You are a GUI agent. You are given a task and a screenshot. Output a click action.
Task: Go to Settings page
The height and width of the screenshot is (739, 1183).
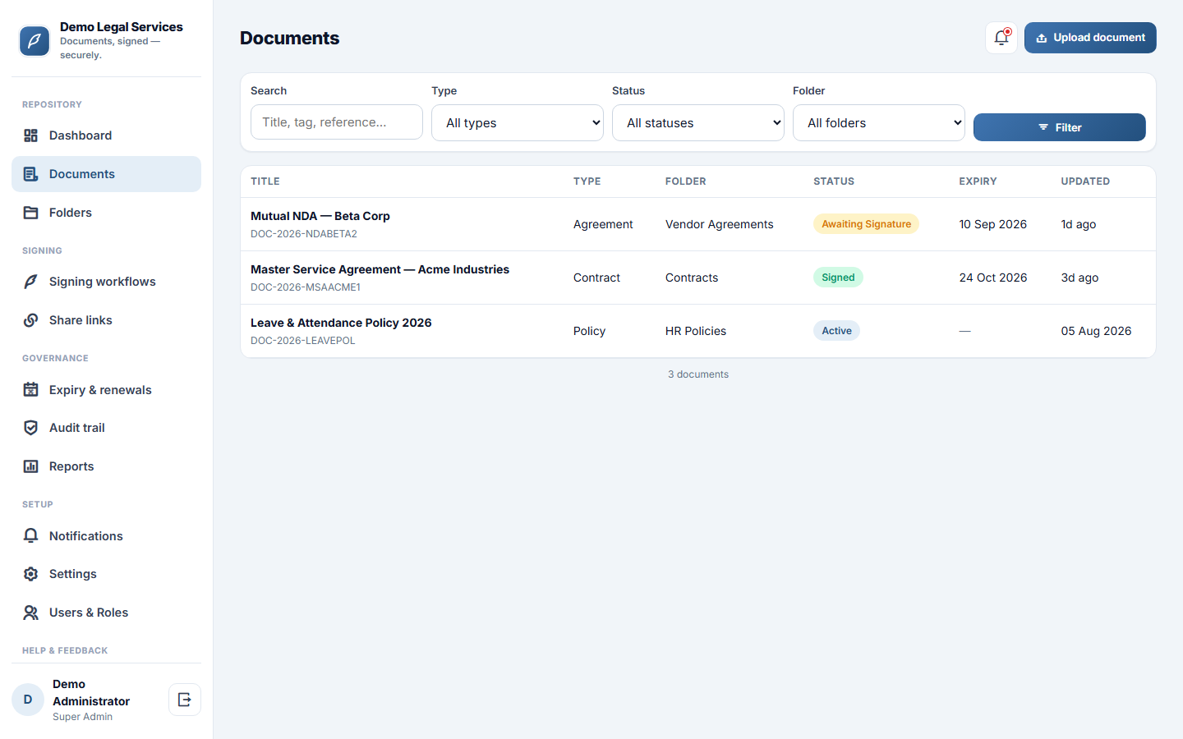(106, 574)
